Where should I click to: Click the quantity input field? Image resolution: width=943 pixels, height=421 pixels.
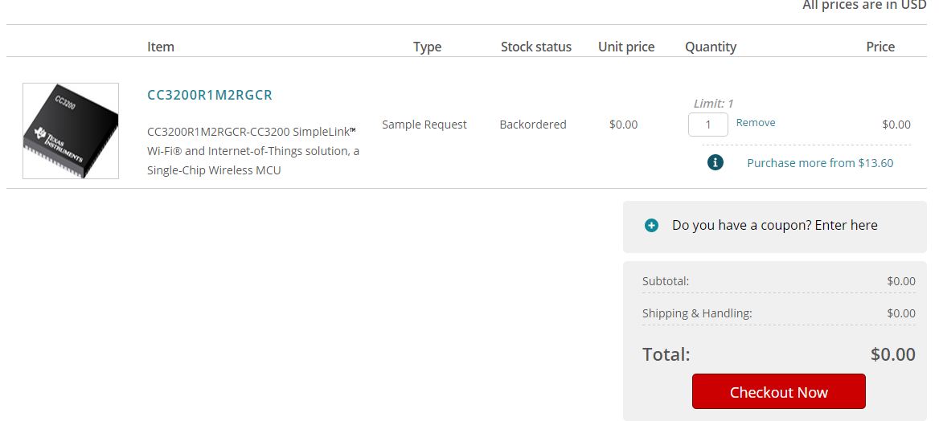[x=707, y=125]
